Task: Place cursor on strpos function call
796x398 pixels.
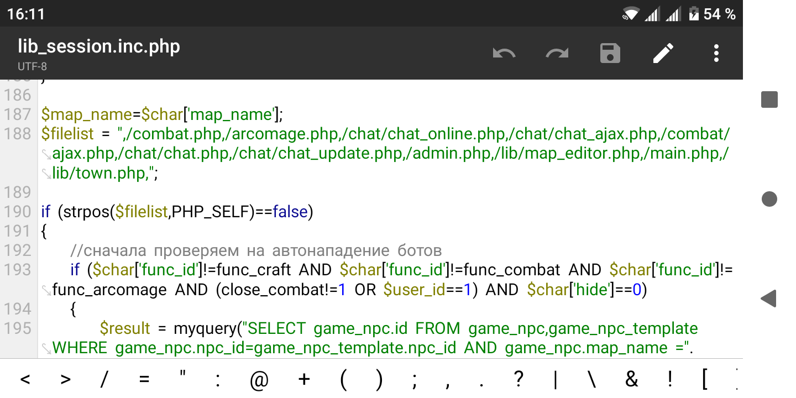Action: click(85, 212)
